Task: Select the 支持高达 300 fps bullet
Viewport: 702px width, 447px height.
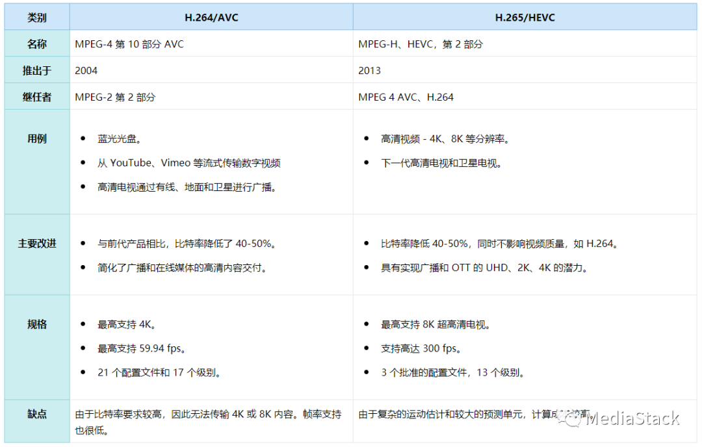Action: coord(421,348)
